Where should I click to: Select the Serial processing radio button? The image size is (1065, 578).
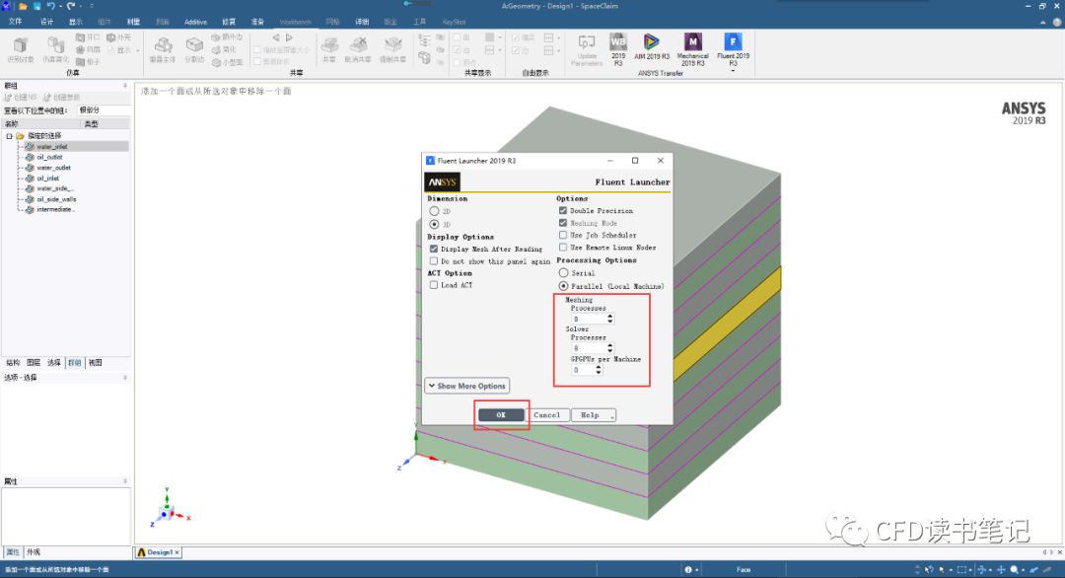[x=563, y=273]
